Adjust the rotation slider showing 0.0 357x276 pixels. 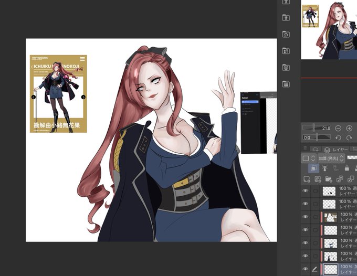[317, 137]
